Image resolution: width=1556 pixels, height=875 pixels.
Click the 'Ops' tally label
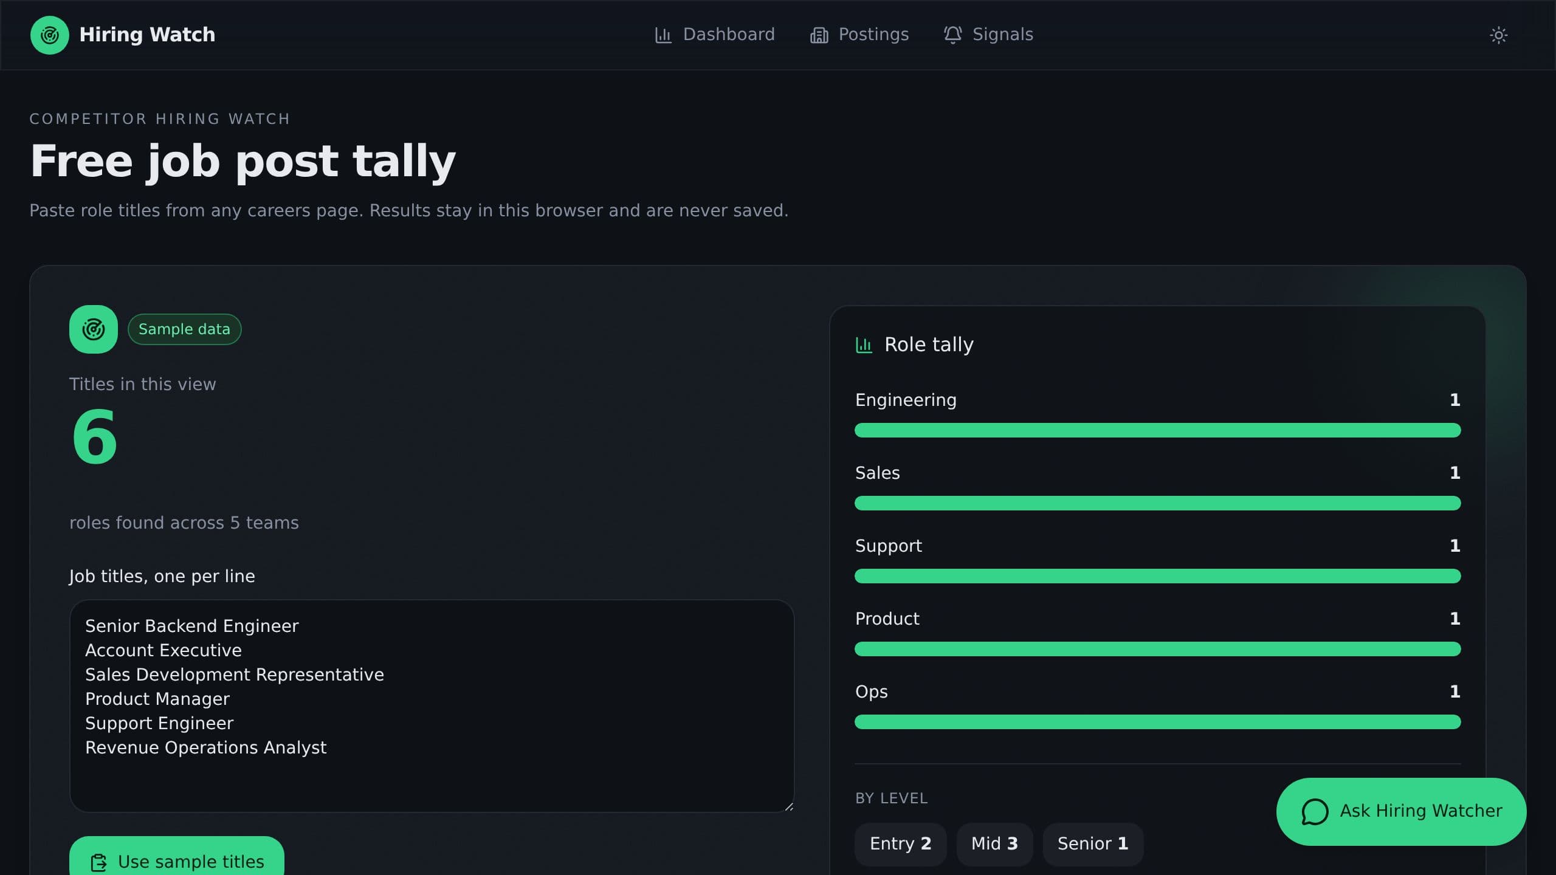point(872,692)
